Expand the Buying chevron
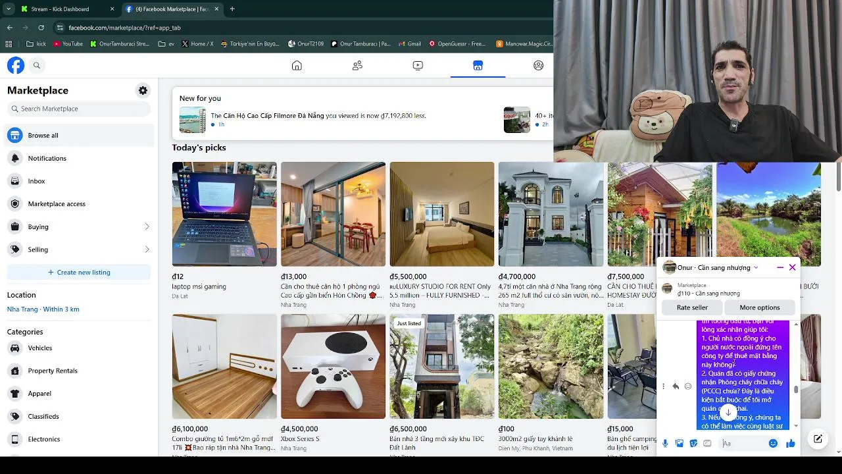Viewport: 842px width, 474px height. click(x=147, y=226)
